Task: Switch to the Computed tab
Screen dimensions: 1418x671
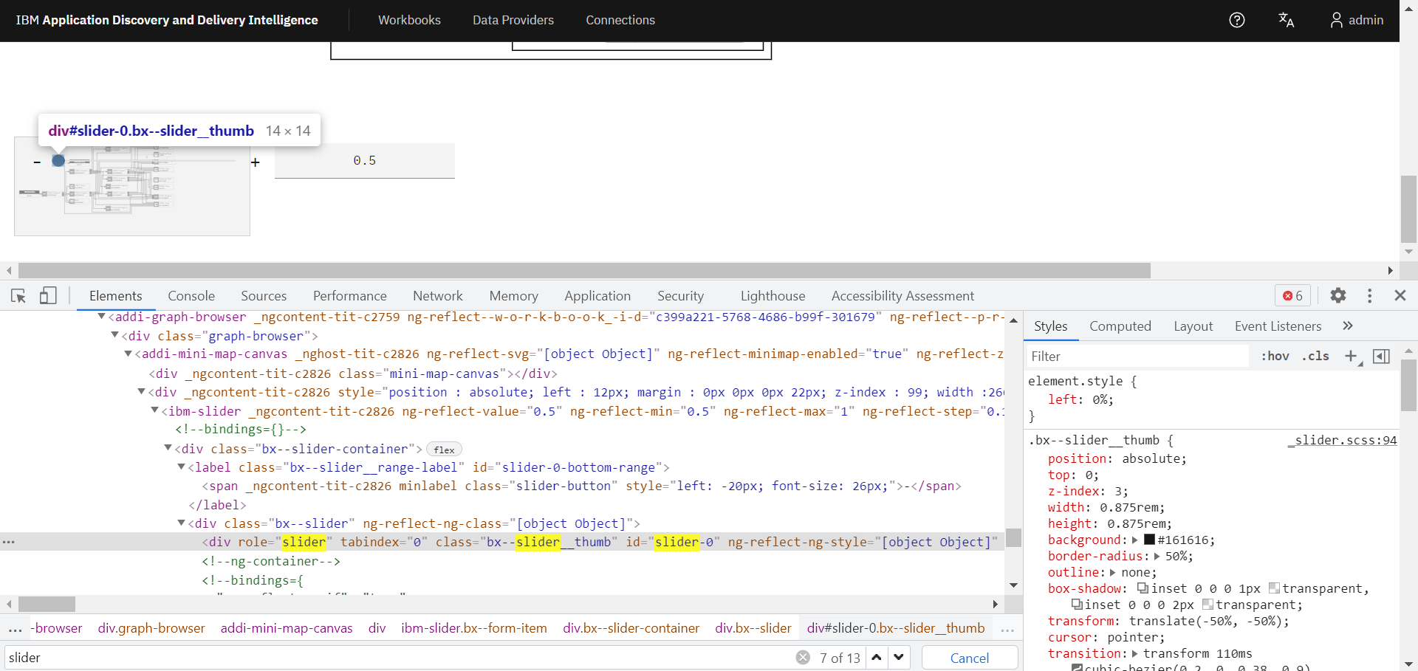Action: [1120, 326]
